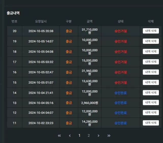Screen dimensions: 163x143
Task: Click the 금액 column header
Action: (89, 21)
